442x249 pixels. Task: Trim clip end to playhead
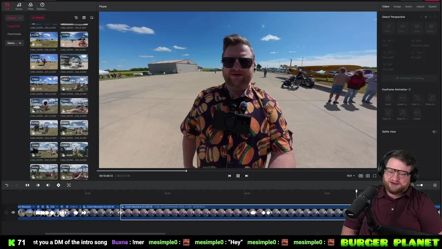(x=48, y=185)
